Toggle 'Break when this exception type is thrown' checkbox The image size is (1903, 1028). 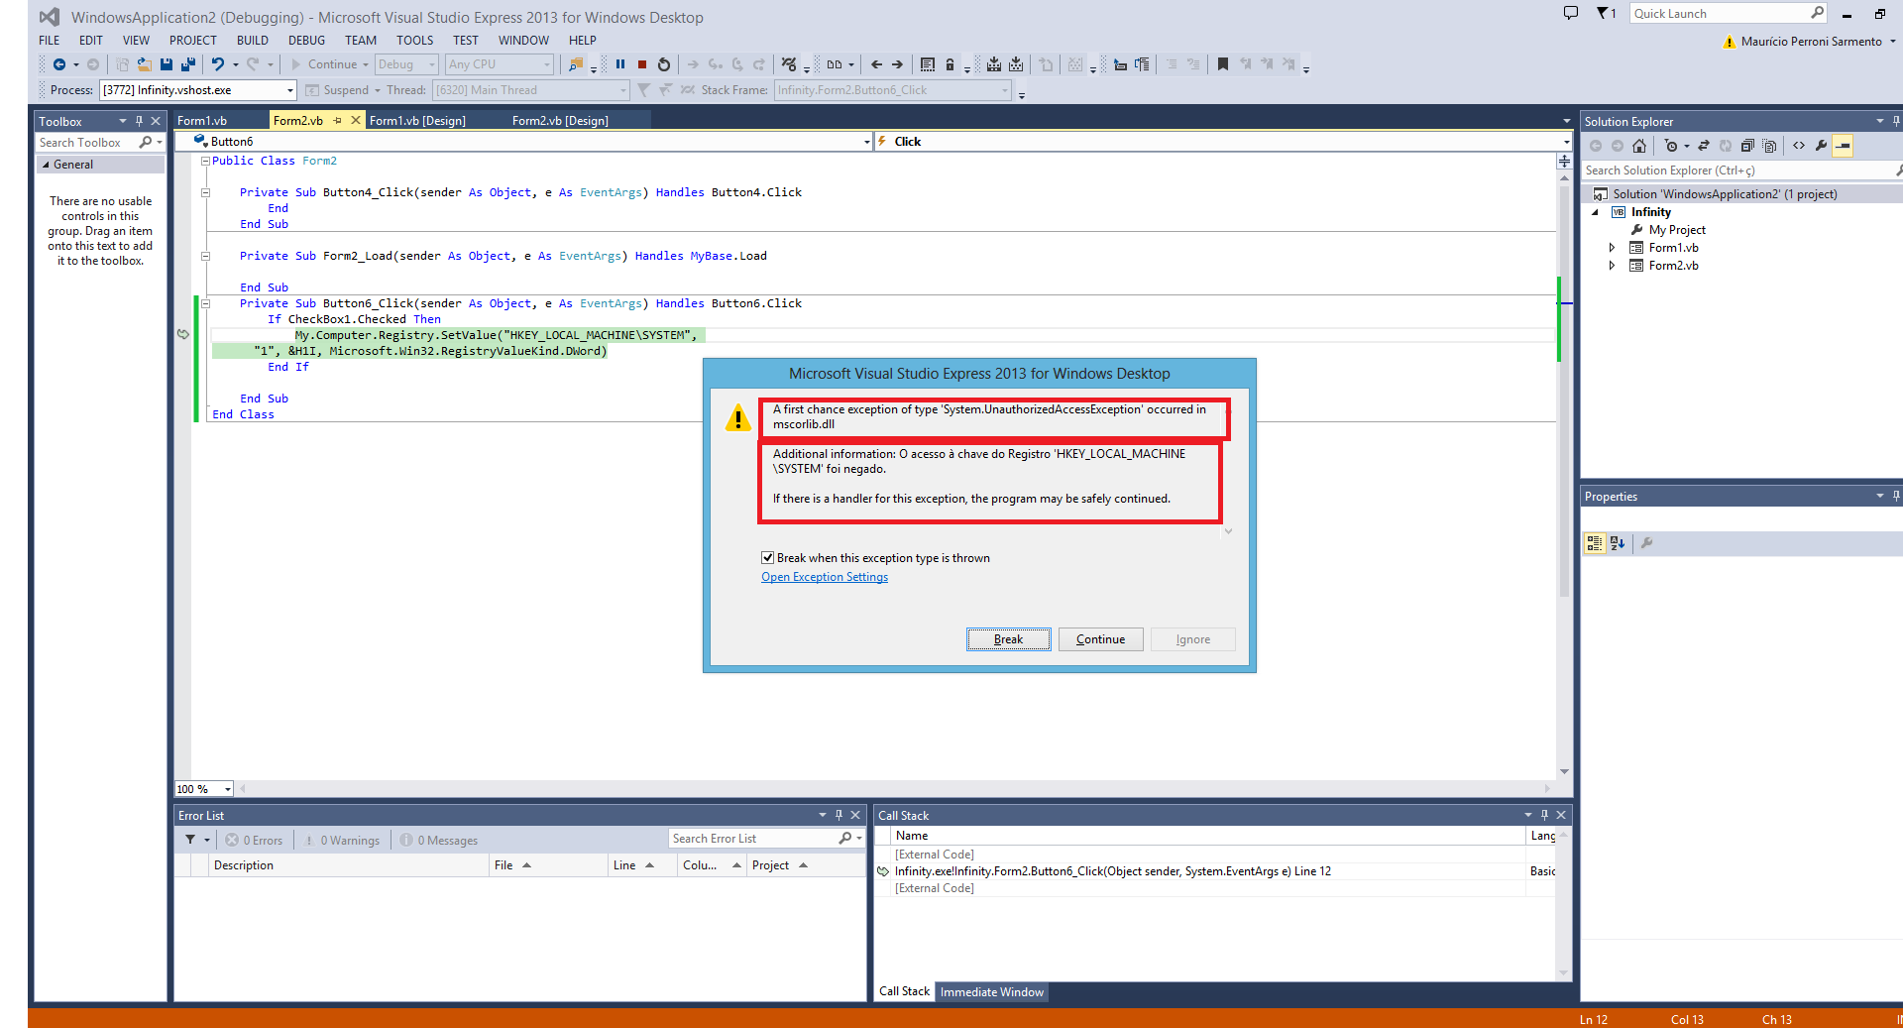[767, 558]
